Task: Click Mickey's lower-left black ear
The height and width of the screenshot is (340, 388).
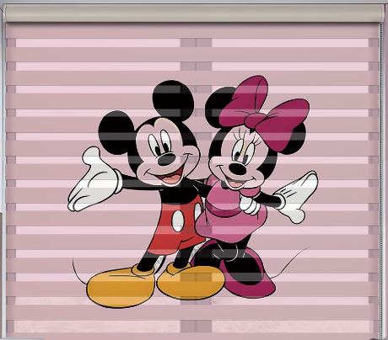Action: point(116,132)
